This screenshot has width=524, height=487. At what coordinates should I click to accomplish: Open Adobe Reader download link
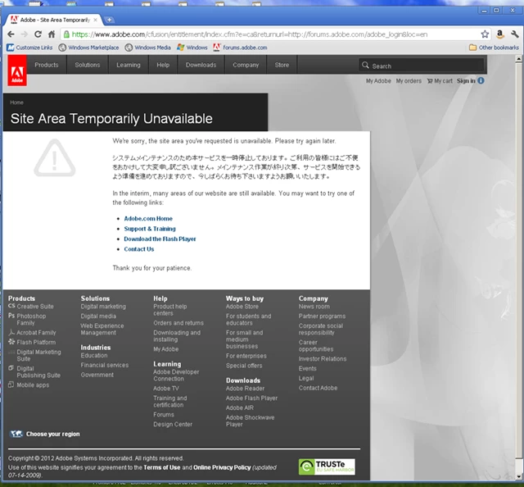pyautogui.click(x=245, y=389)
